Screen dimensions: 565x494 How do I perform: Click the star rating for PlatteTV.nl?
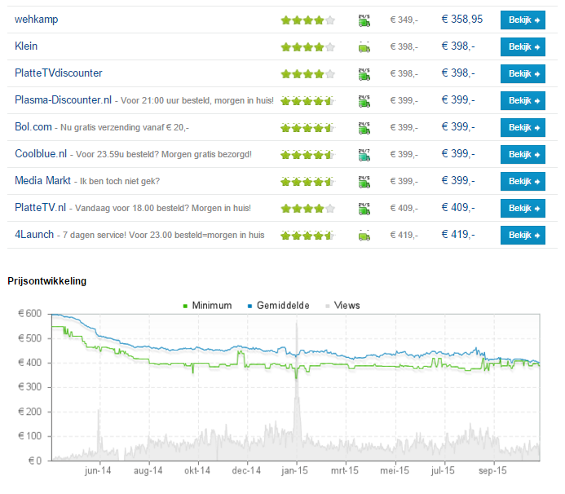[x=307, y=208]
